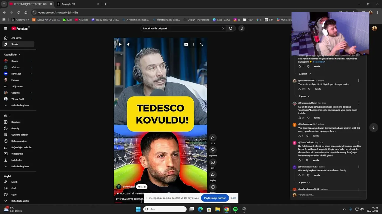This screenshot has width=382, height=214.
Task: Open the Kick bookmark in bookmarks bar
Action: [67, 20]
